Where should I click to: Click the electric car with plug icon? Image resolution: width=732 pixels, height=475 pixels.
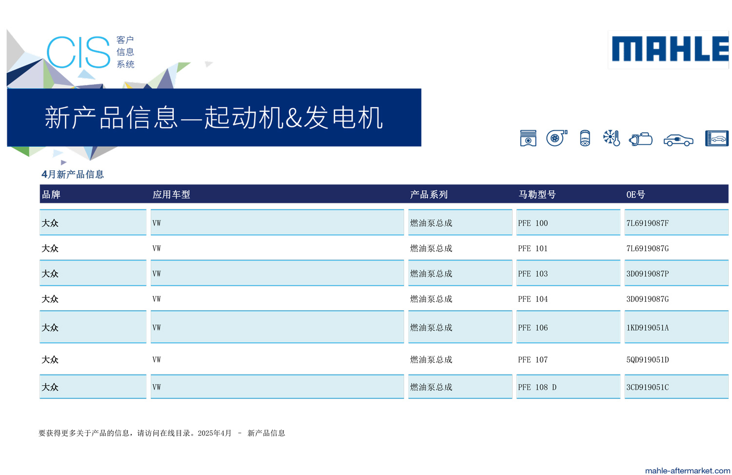click(678, 140)
